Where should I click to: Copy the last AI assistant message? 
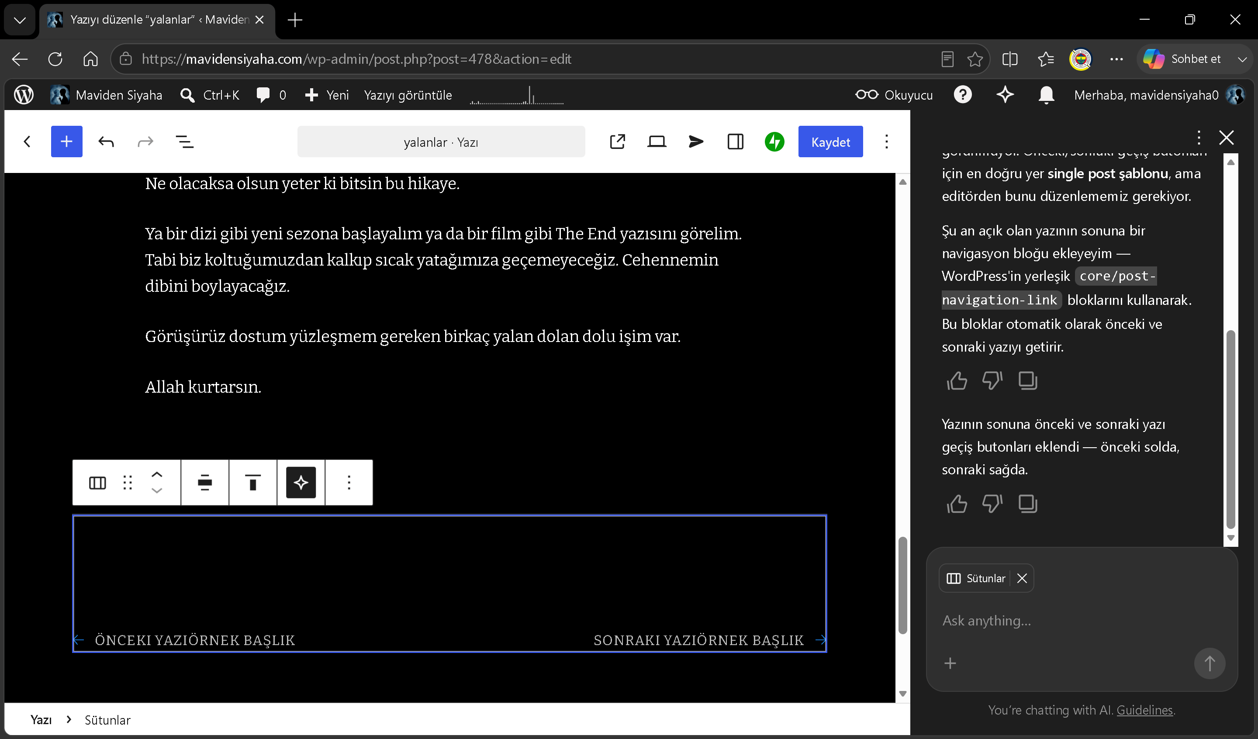click(x=1027, y=504)
